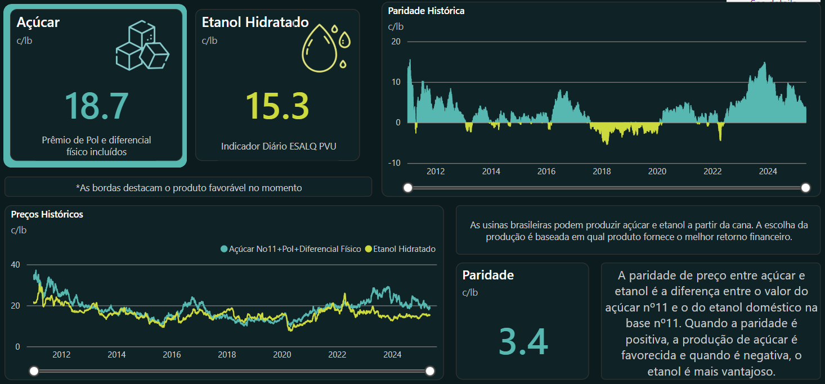This screenshot has width=825, height=384.
Task: Click the 2024 label on Paridade Histórica axis
Action: pyautogui.click(x=768, y=171)
